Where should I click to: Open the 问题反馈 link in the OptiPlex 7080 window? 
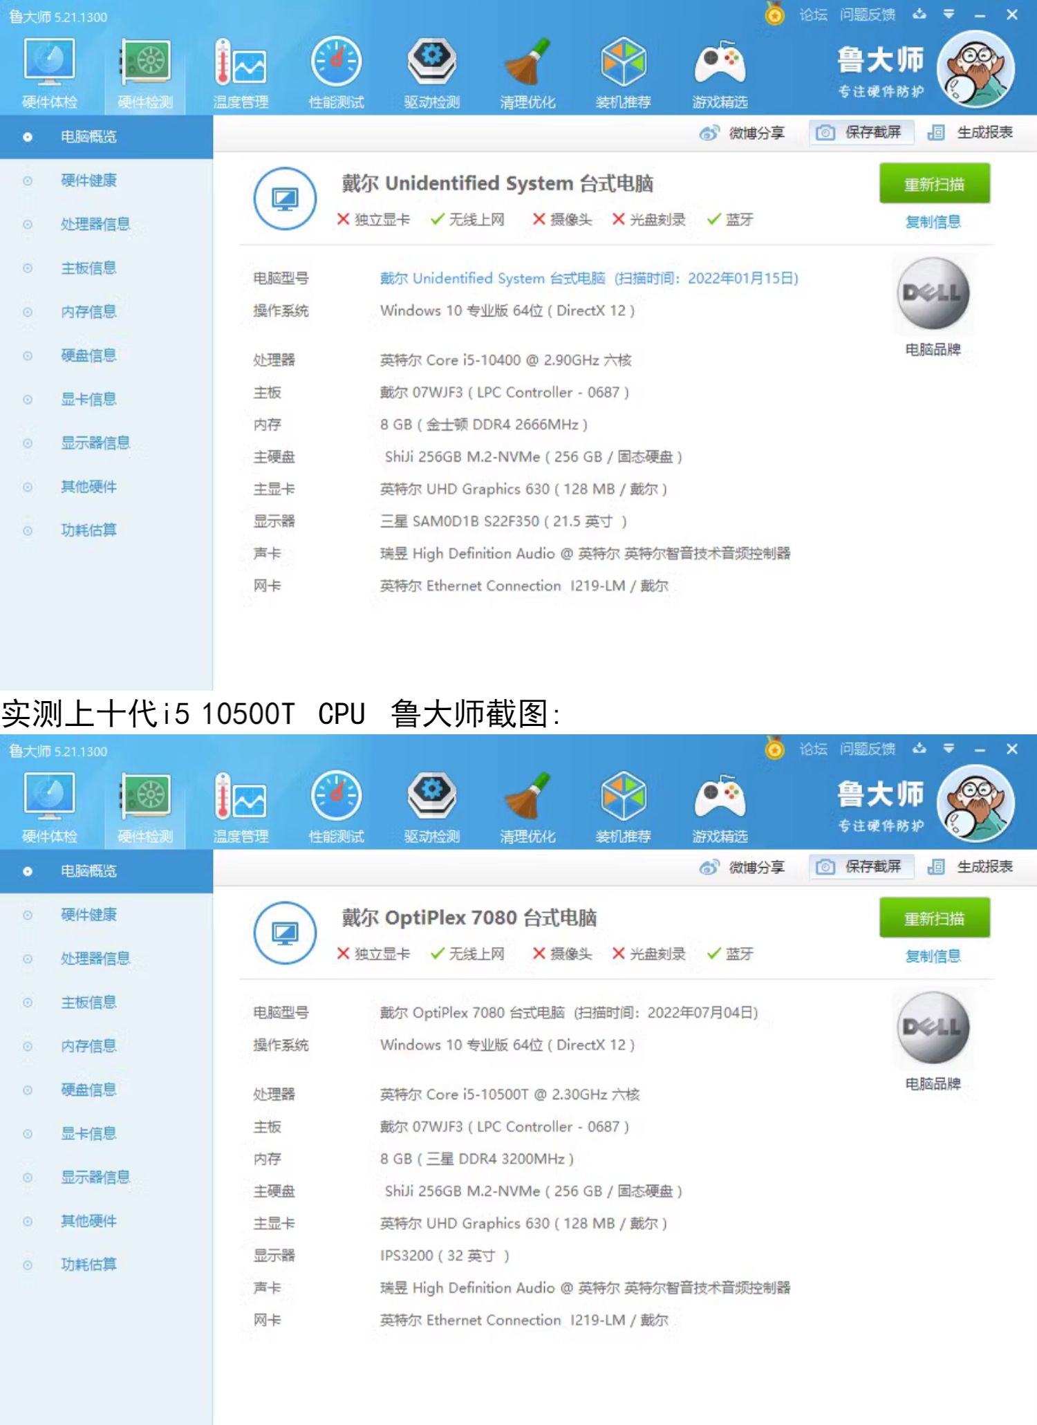pos(868,749)
